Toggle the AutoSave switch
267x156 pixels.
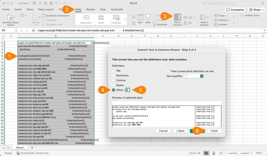click(x=33, y=3)
